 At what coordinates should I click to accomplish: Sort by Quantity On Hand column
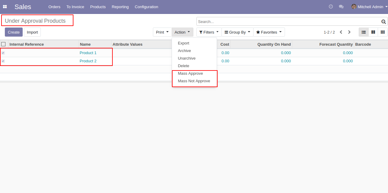[261, 44]
